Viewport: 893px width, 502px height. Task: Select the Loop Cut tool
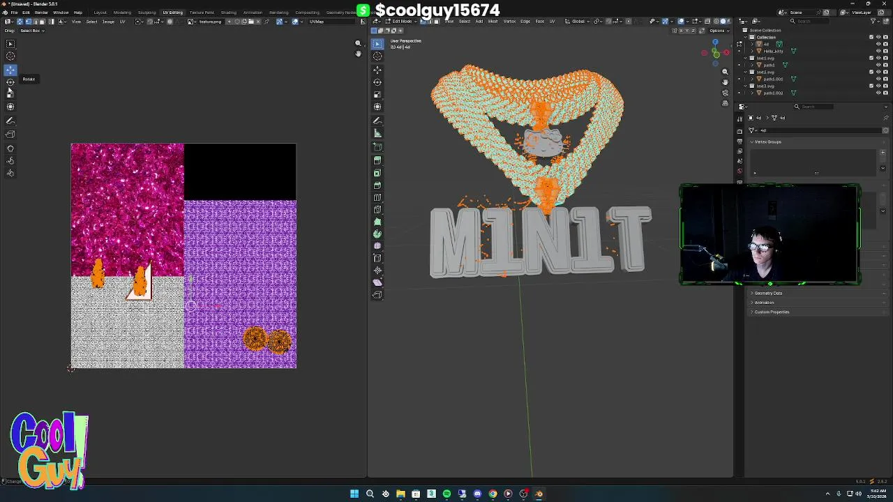click(377, 197)
